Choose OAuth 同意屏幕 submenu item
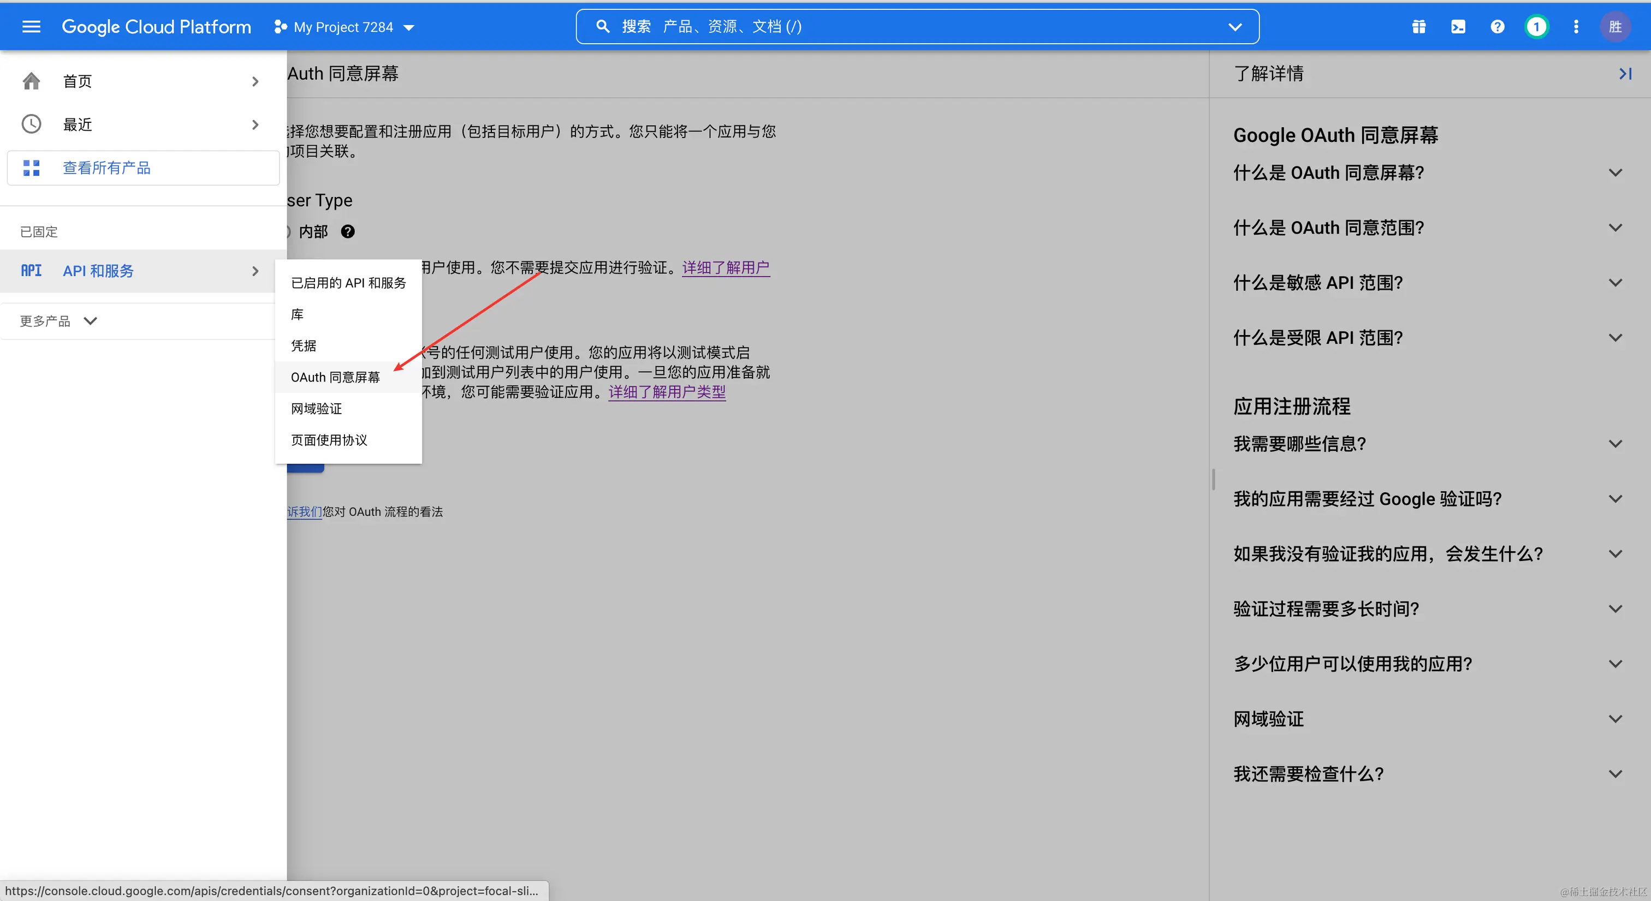 (348, 377)
